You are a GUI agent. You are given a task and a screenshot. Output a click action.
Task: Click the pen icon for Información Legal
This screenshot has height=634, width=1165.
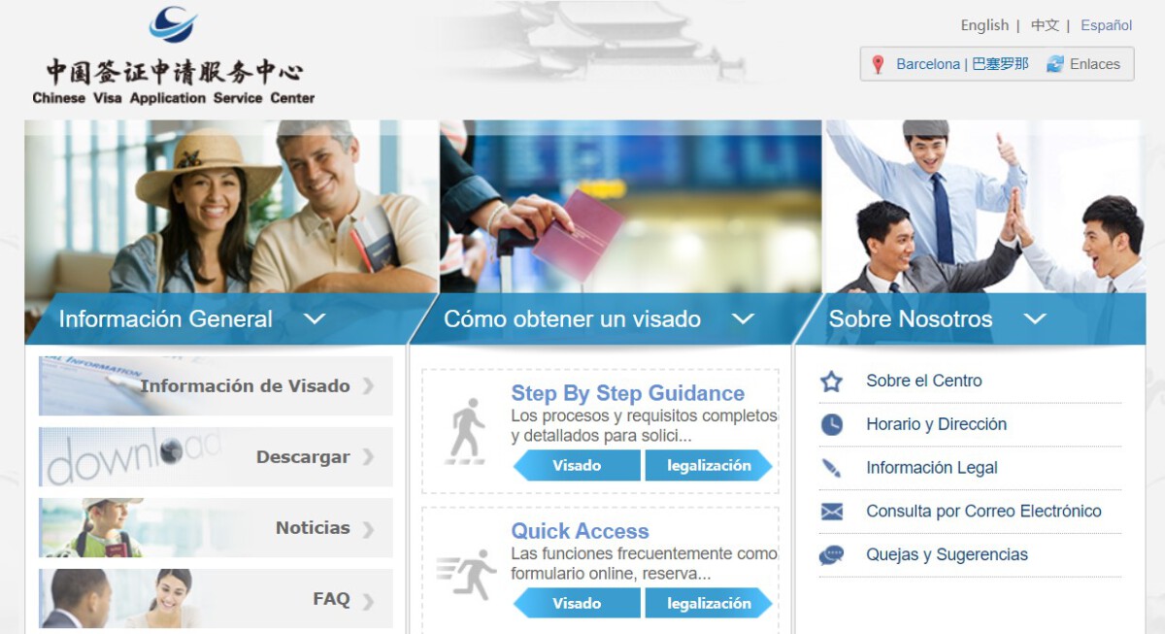coord(832,468)
